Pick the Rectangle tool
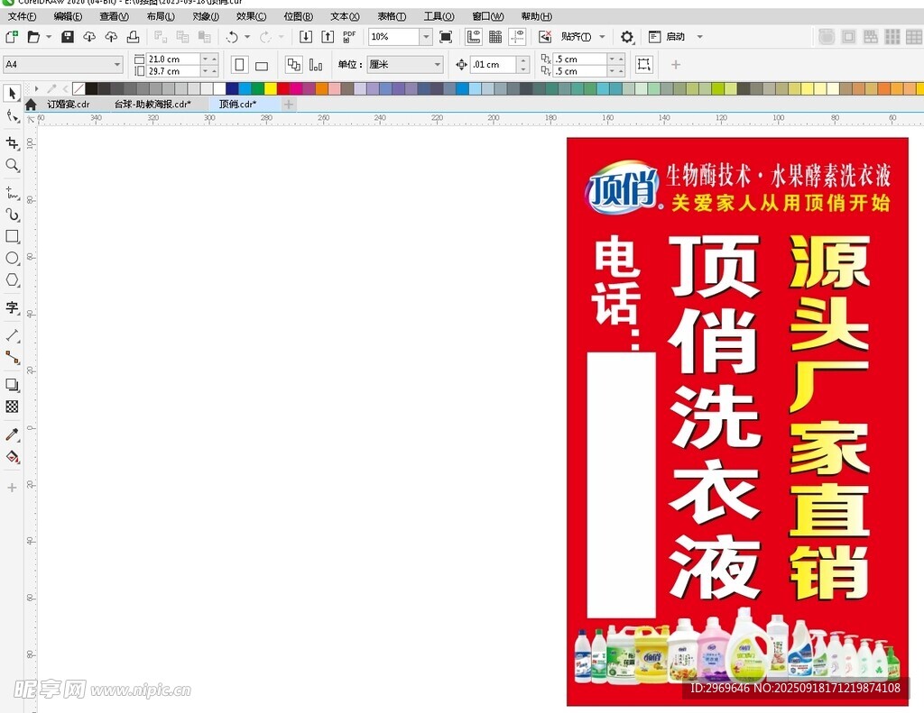This screenshot has width=924, height=713. pos(12,236)
